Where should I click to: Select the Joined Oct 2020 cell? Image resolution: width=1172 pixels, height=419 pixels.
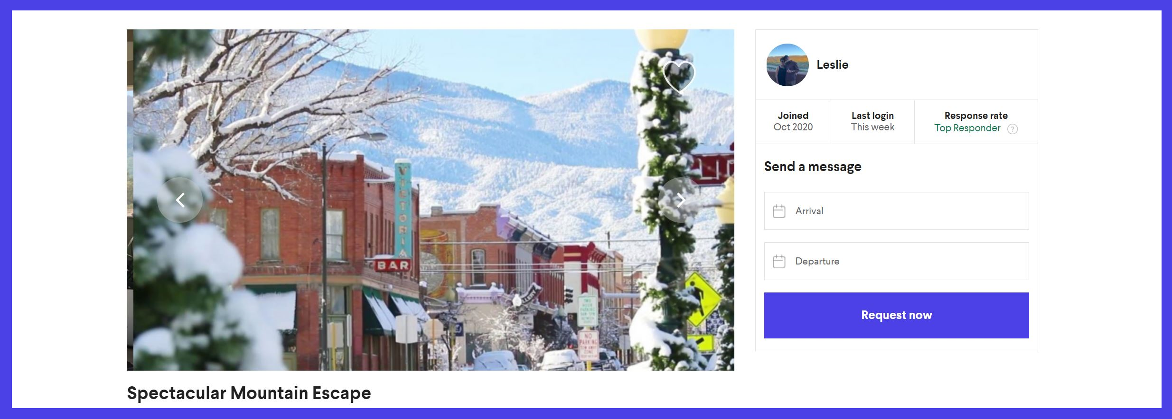coord(793,121)
